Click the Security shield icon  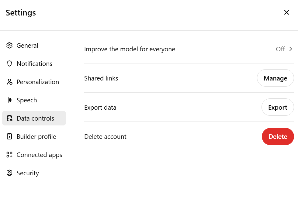[x=9, y=173]
